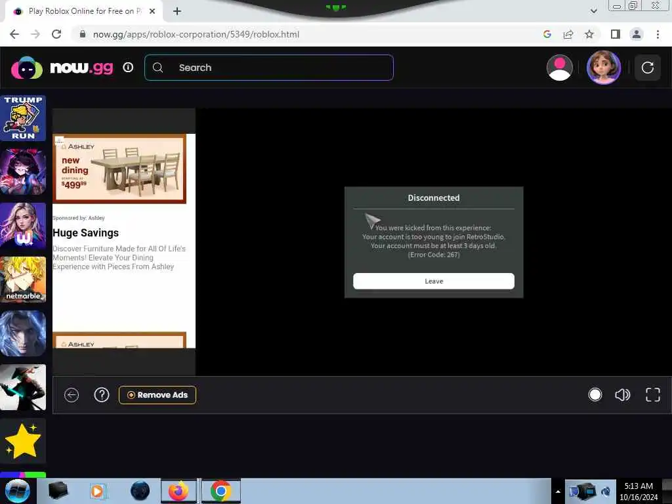Enter fullscreen with the expand icon
The height and width of the screenshot is (504, 672).
pos(653,394)
